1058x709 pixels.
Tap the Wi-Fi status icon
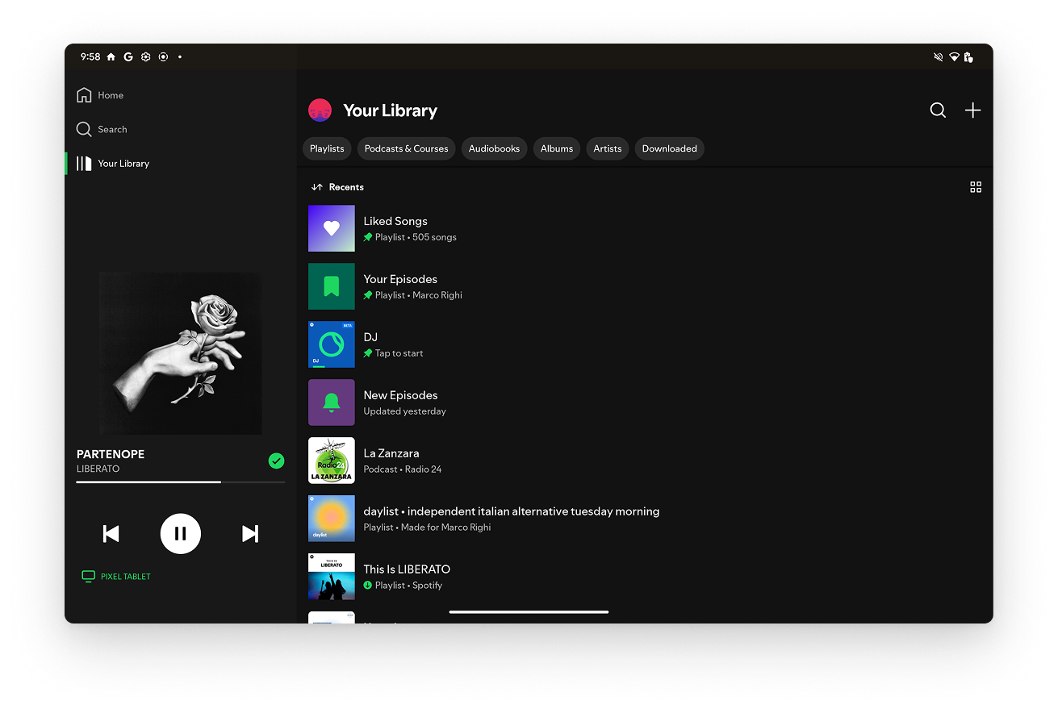click(x=954, y=57)
